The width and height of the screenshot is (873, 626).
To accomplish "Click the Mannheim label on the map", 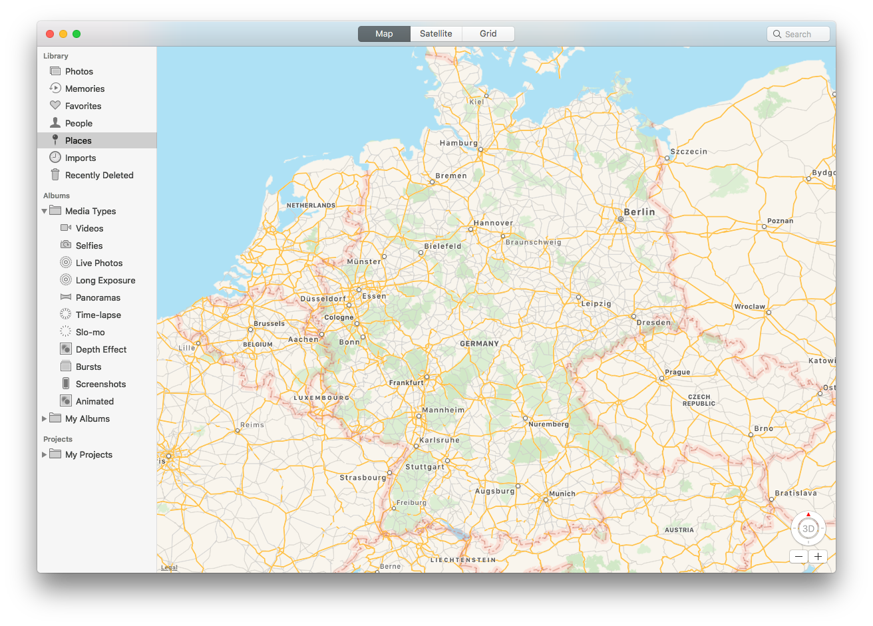I will pyautogui.click(x=443, y=410).
